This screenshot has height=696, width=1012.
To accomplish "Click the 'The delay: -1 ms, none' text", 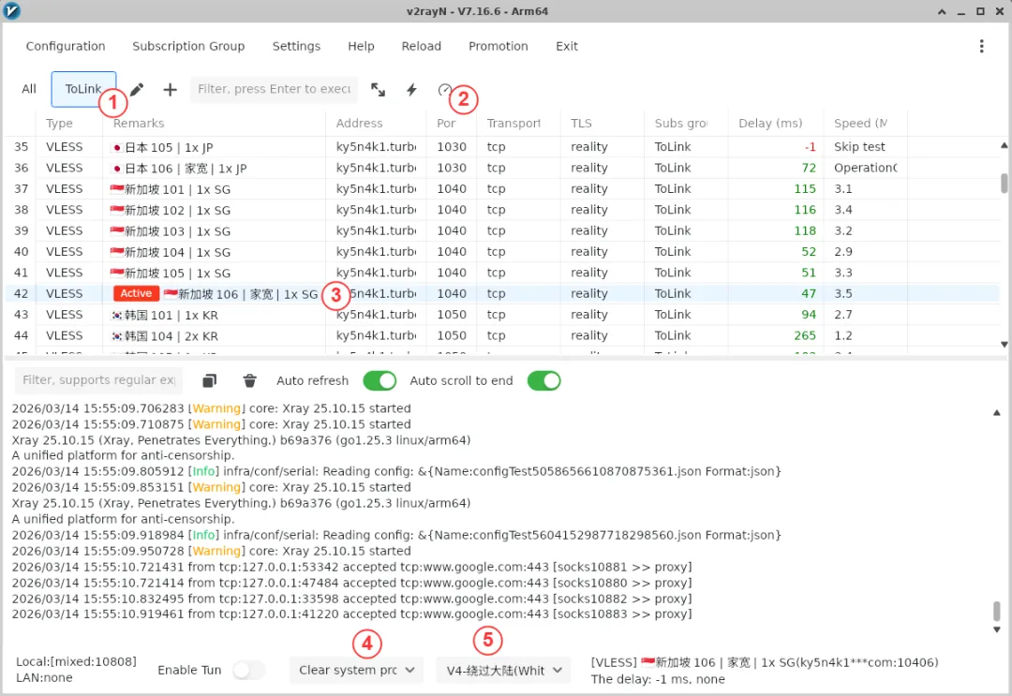I will (x=658, y=679).
